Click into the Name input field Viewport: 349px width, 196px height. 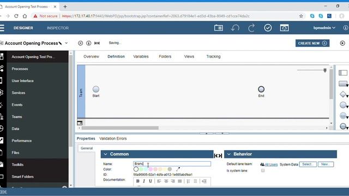point(172,164)
